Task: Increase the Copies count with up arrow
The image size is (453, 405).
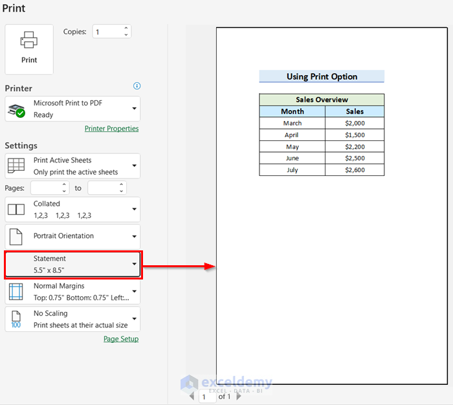Action: [126, 28]
